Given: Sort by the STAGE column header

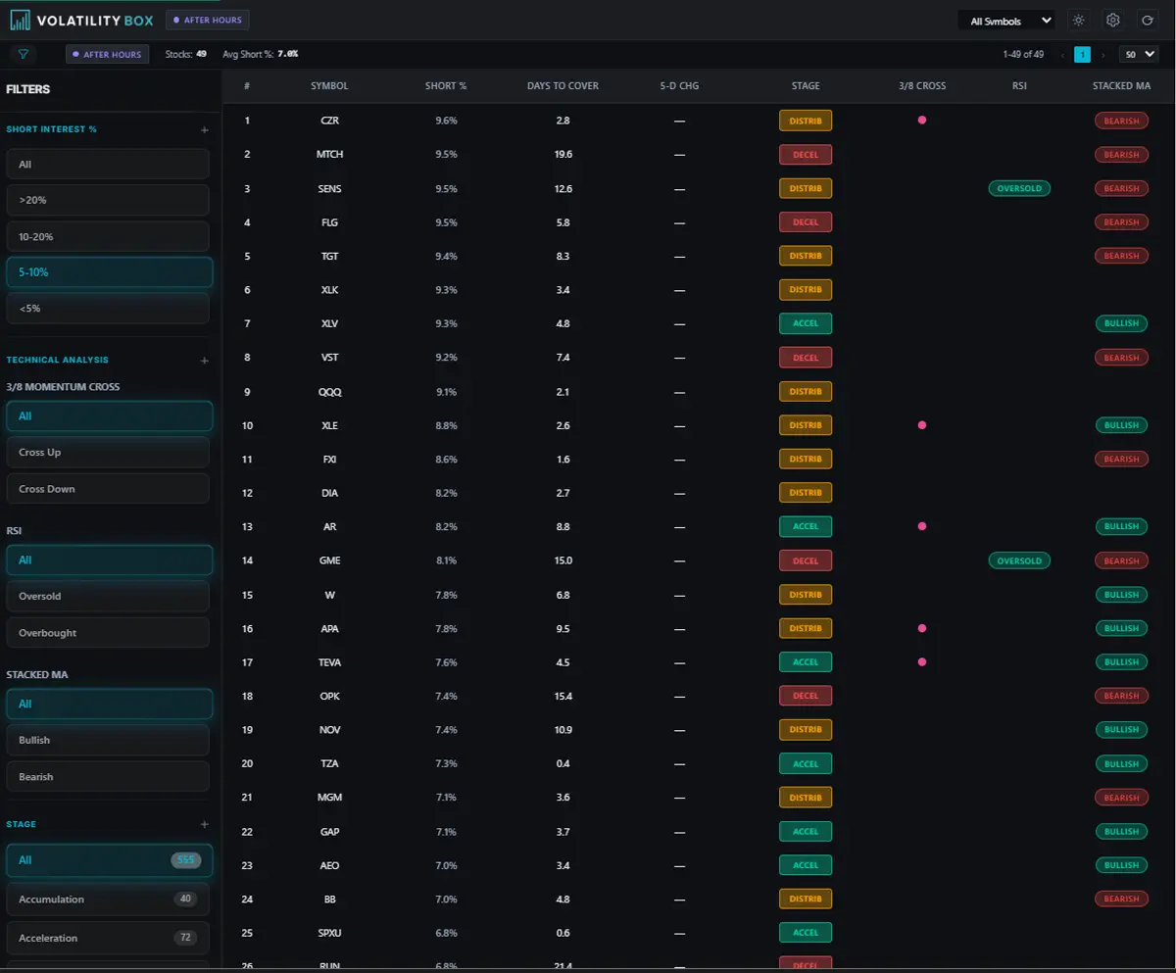Looking at the screenshot, I should (x=806, y=86).
